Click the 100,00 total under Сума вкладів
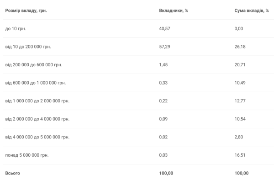 [x=242, y=173]
